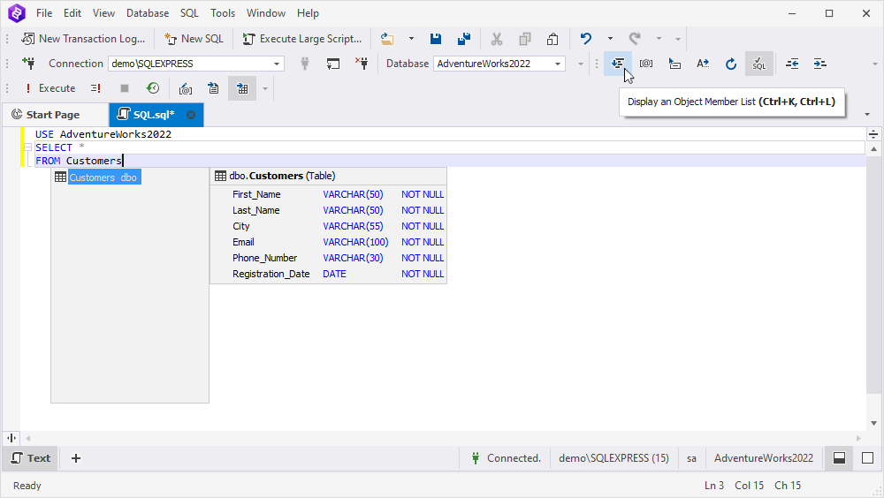Click the vertical scrollbar down arrow
The width and height of the screenshot is (884, 498).
[x=874, y=423]
